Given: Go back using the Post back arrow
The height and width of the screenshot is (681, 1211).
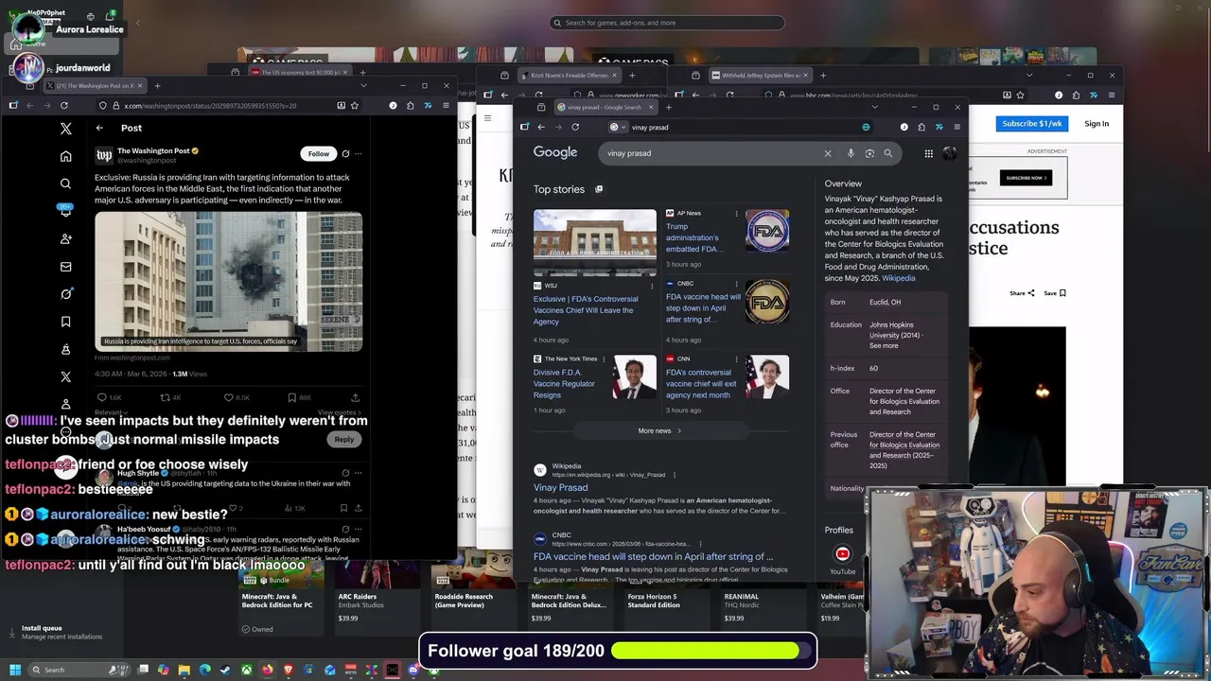Looking at the screenshot, I should point(99,128).
